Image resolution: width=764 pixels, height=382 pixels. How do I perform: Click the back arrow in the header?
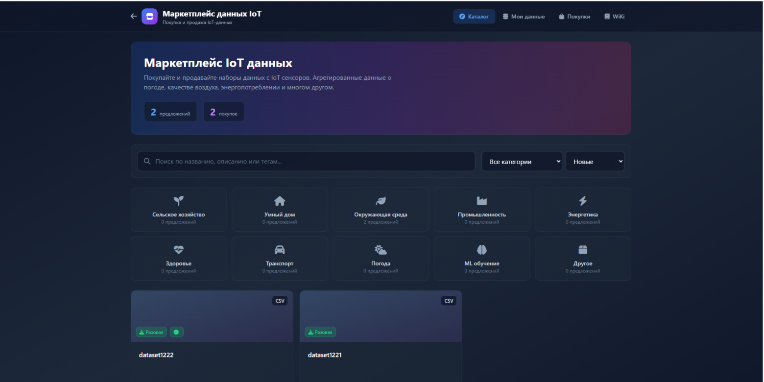point(134,16)
